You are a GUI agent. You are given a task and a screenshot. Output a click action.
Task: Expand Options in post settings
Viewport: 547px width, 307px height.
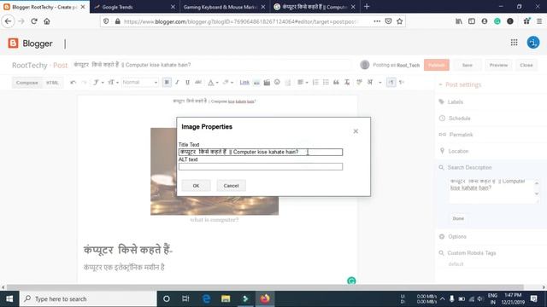pyautogui.click(x=453, y=237)
